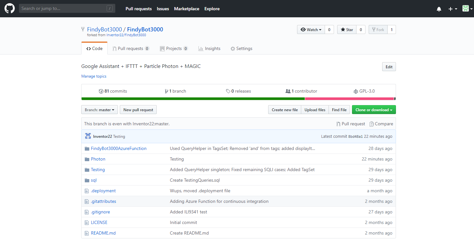Expand the Clone or download dropdown
The height and width of the screenshot is (240, 474).
coord(374,110)
